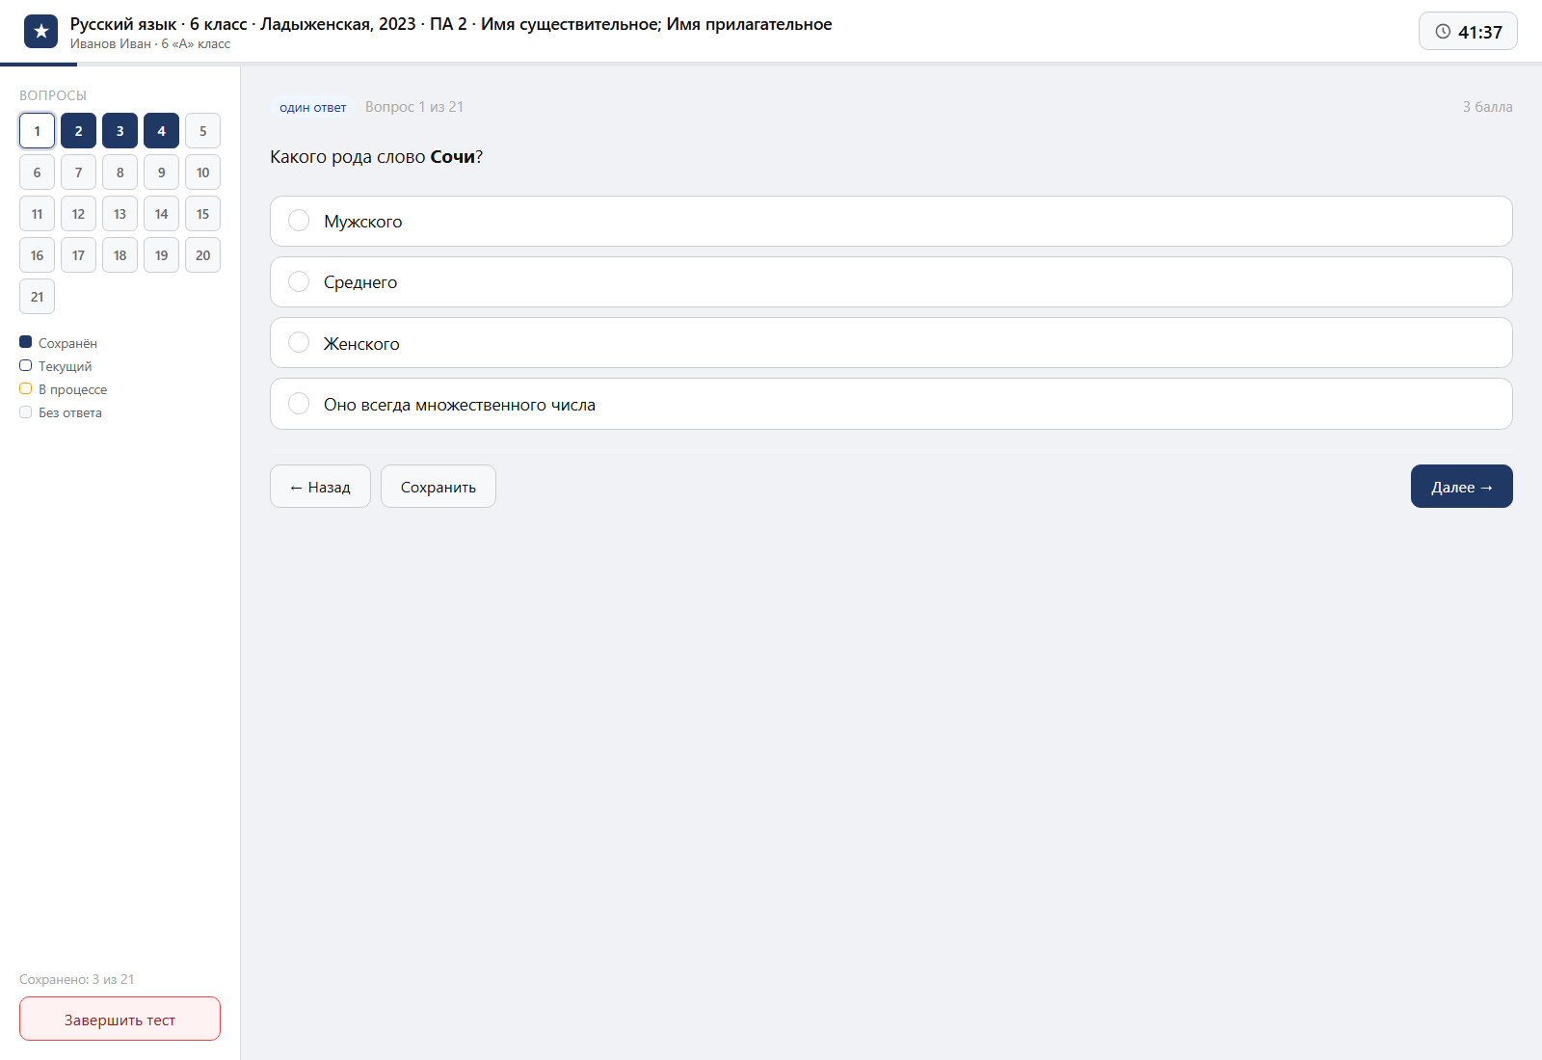Jump to question 9
The width and height of the screenshot is (1542, 1060).
(161, 172)
